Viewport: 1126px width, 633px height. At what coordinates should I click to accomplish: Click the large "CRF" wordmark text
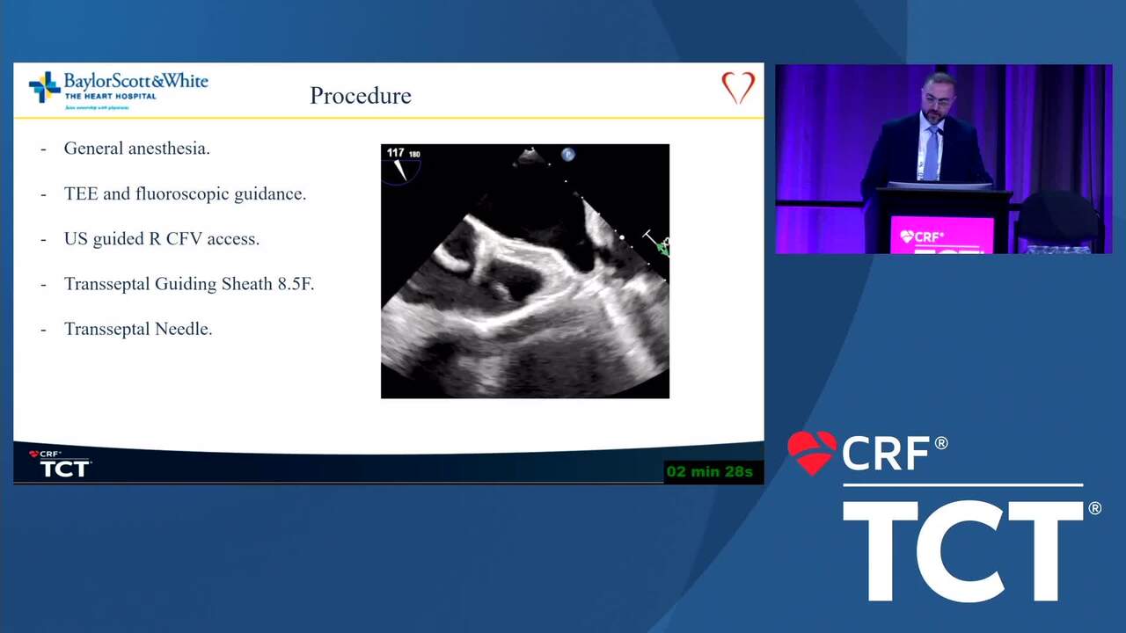[886, 454]
